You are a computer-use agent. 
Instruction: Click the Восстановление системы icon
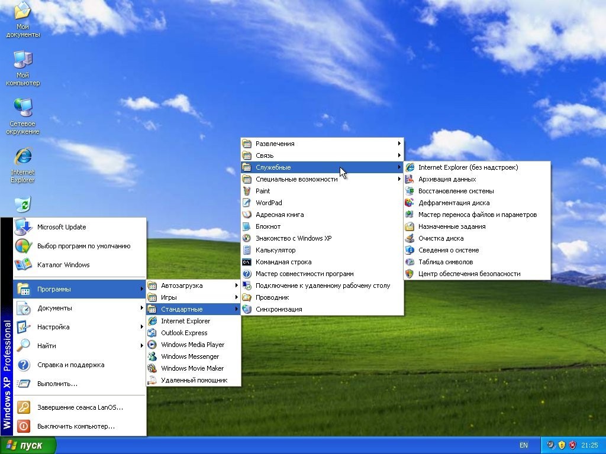(410, 191)
